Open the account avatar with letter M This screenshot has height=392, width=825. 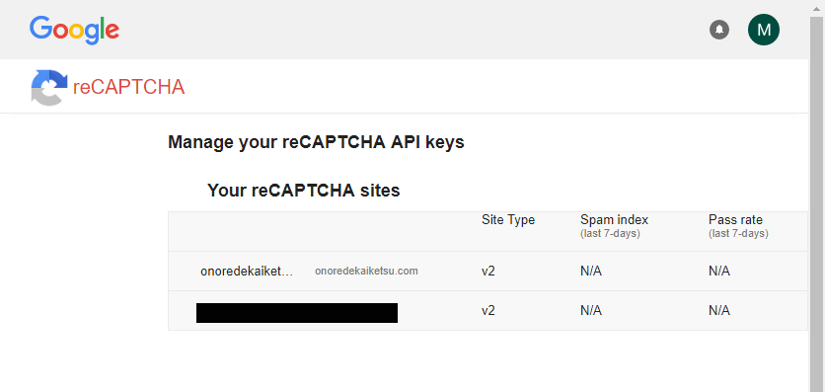click(764, 30)
